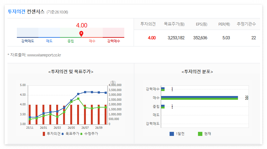Screen dimensions: 267x149
Task: Click the 강력매도 gauge label
Action: point(27,41)
